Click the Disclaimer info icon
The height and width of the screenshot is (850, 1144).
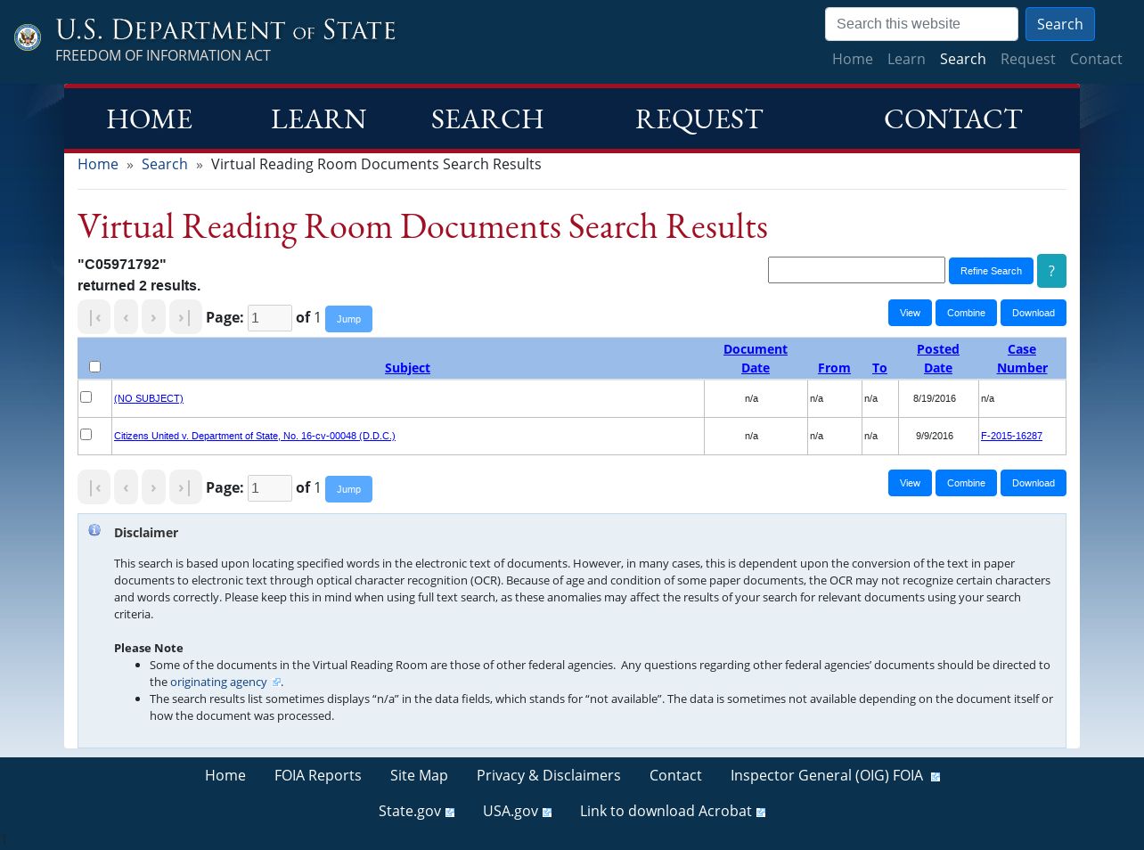coord(94,530)
